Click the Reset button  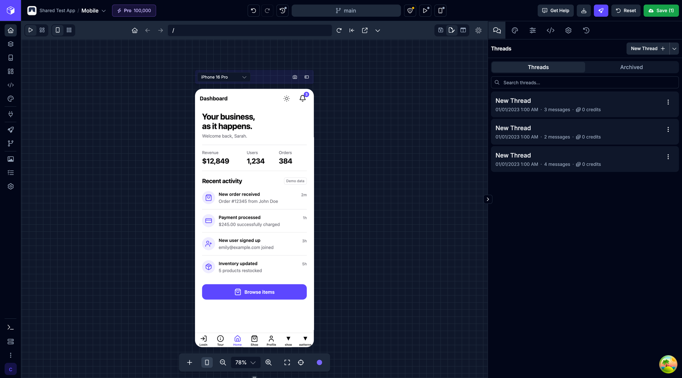point(626,11)
